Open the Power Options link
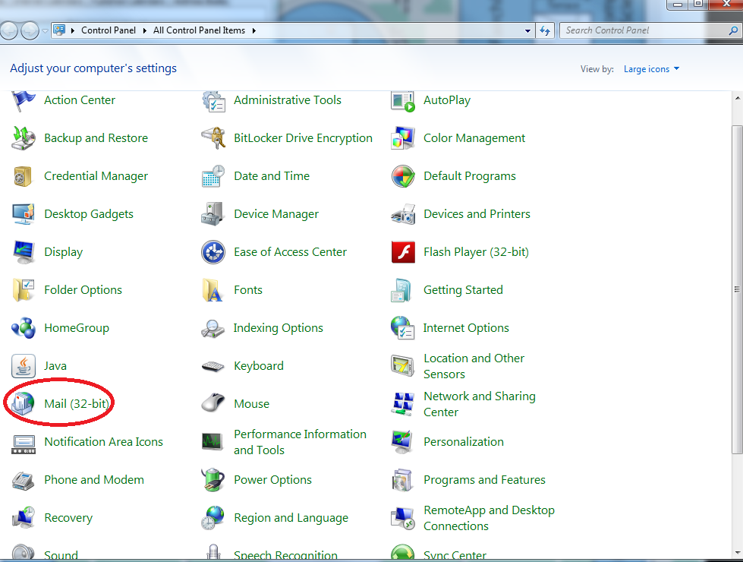This screenshot has height=562, width=743. tap(273, 480)
